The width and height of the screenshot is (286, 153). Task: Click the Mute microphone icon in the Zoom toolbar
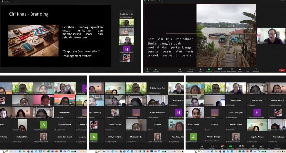(x=147, y=69)
